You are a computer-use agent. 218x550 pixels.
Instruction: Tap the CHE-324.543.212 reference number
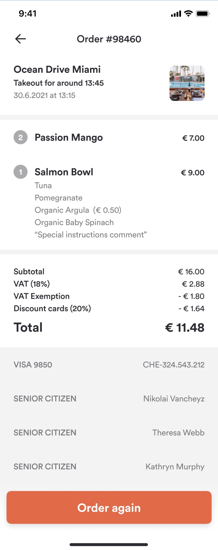174,365
